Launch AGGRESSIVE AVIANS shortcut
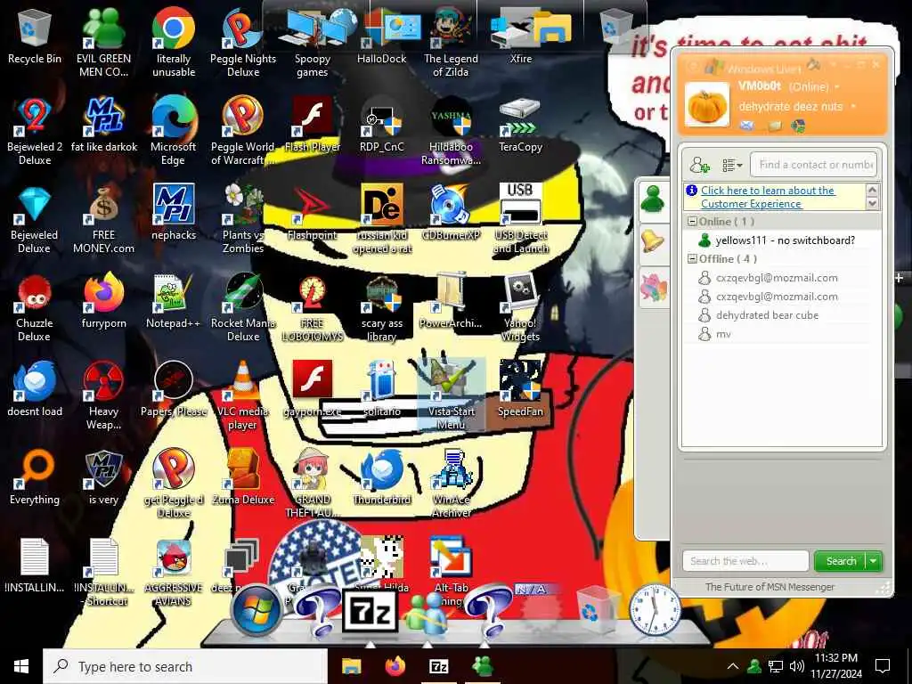 pos(174,573)
